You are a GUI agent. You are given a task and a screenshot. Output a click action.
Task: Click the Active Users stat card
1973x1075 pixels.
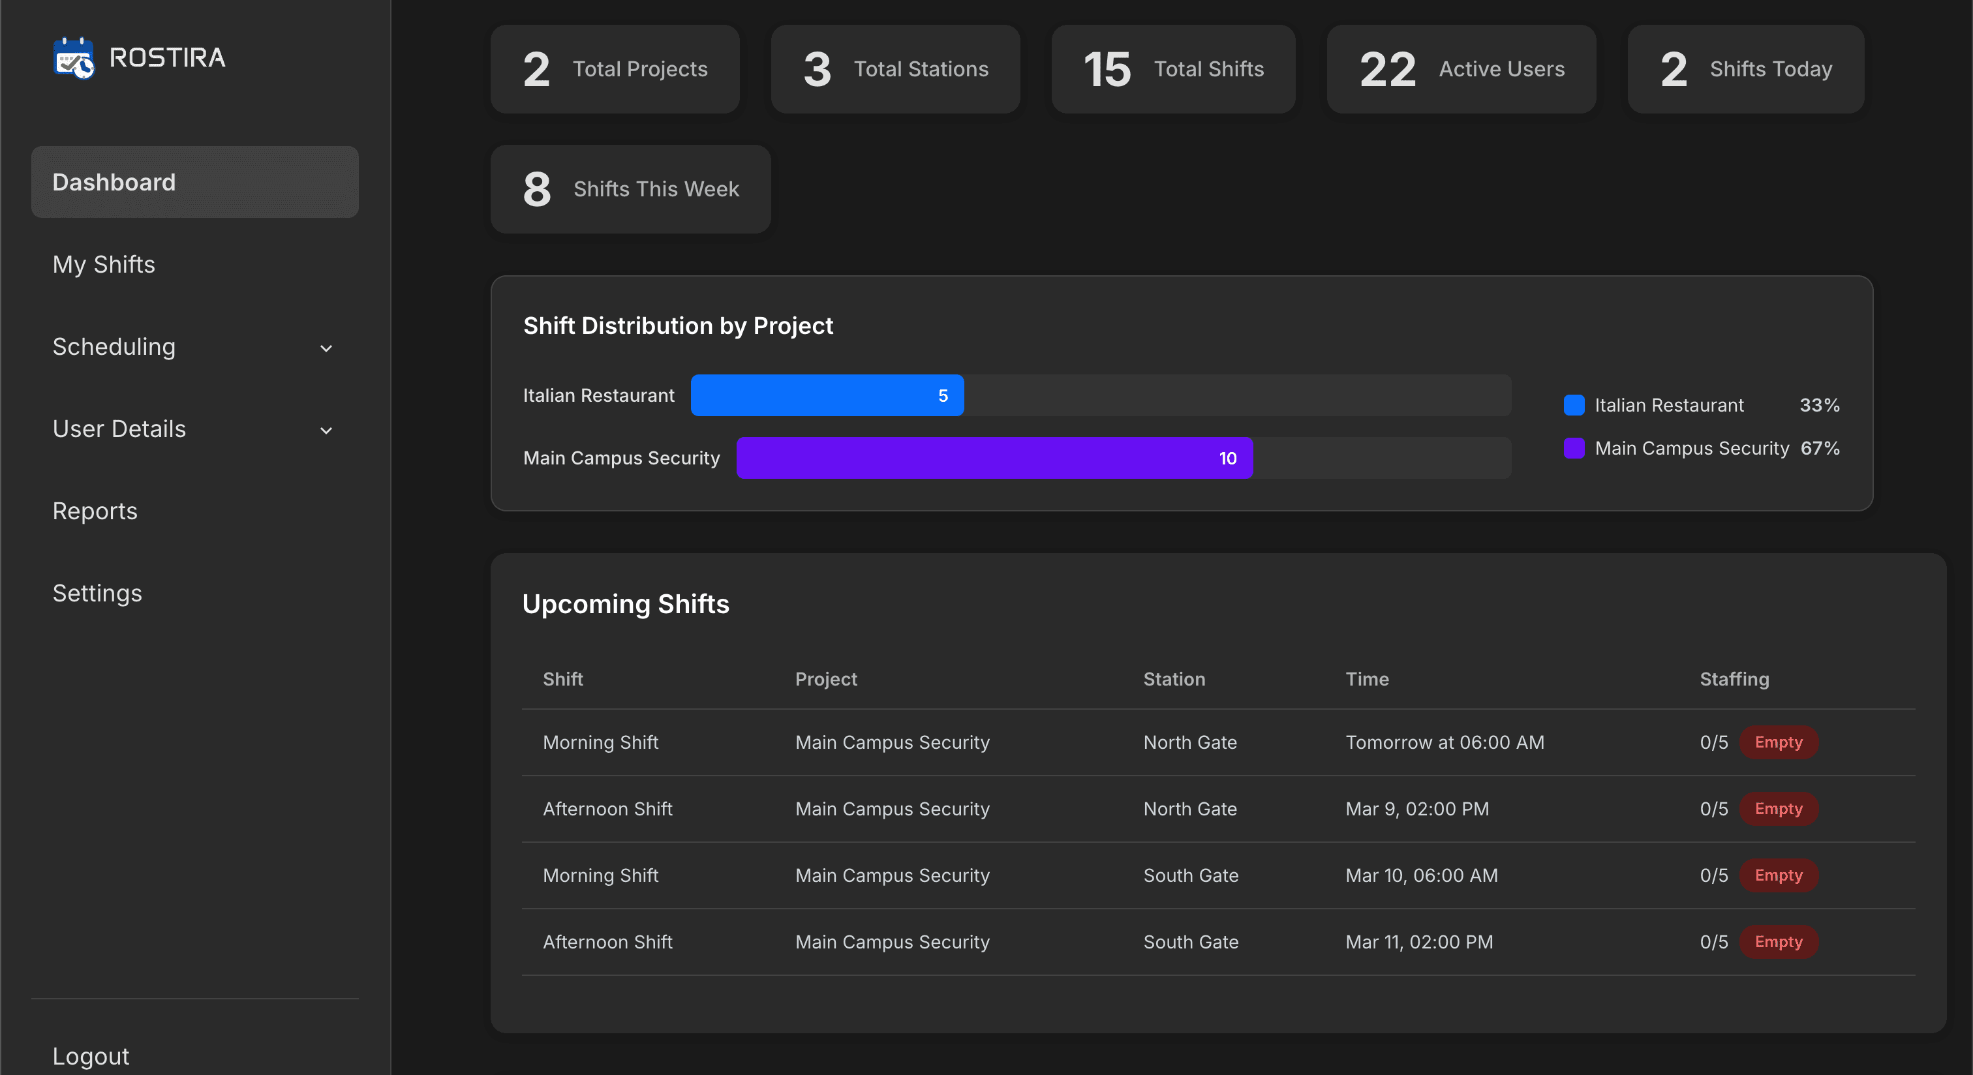pos(1460,69)
